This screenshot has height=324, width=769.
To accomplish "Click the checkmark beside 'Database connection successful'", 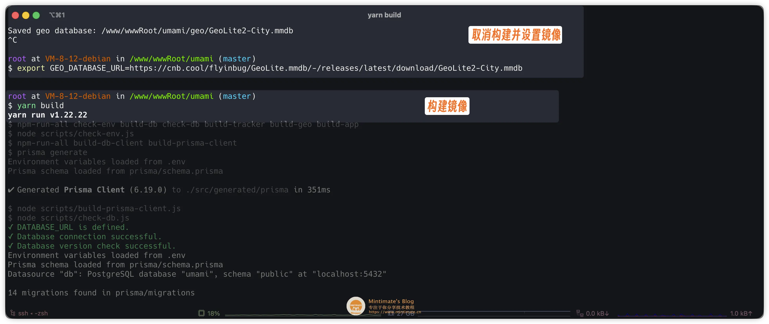I will (10, 237).
